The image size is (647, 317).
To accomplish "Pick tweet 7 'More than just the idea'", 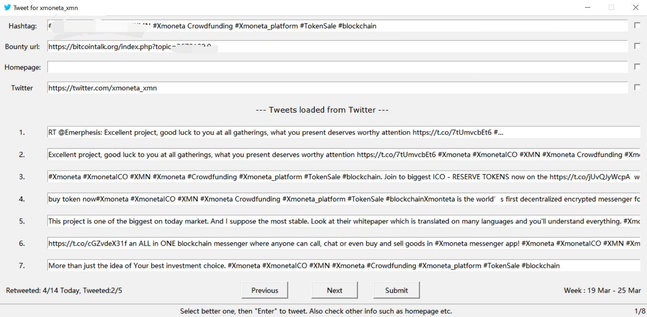I will [x=344, y=265].
